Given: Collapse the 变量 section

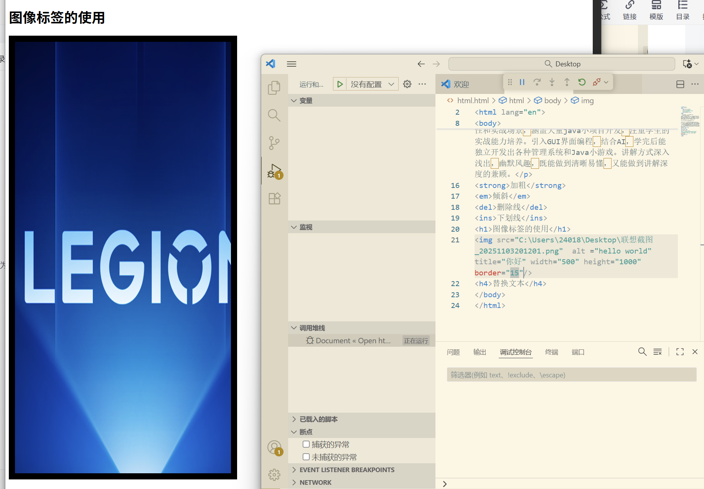Looking at the screenshot, I should pos(362,100).
